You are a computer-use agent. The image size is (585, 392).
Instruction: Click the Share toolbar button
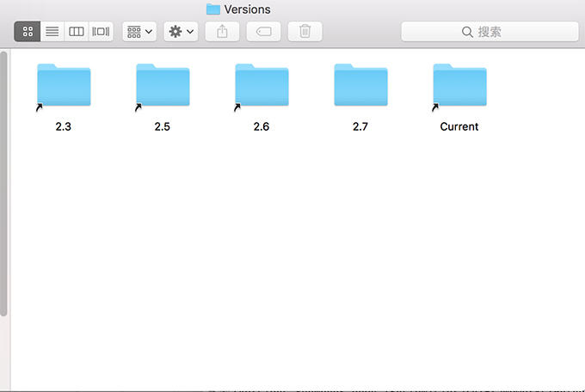(222, 32)
